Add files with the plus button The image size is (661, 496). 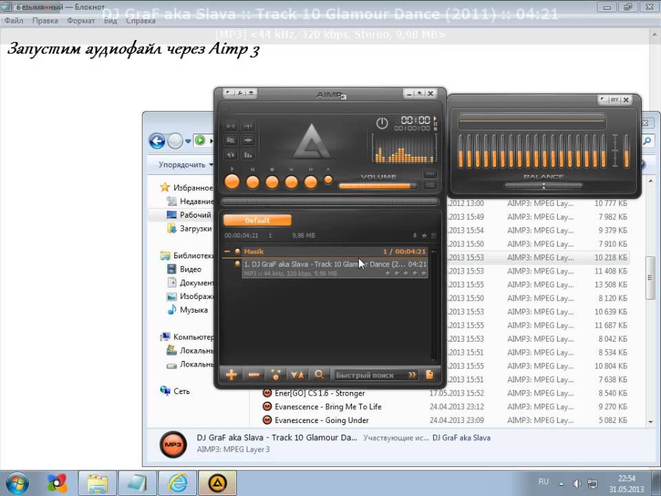click(231, 375)
